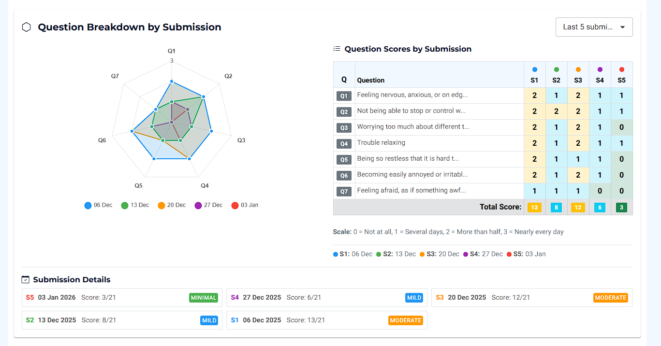Click the orange total score 13 badge
This screenshot has width=661, height=346.
coord(534,208)
